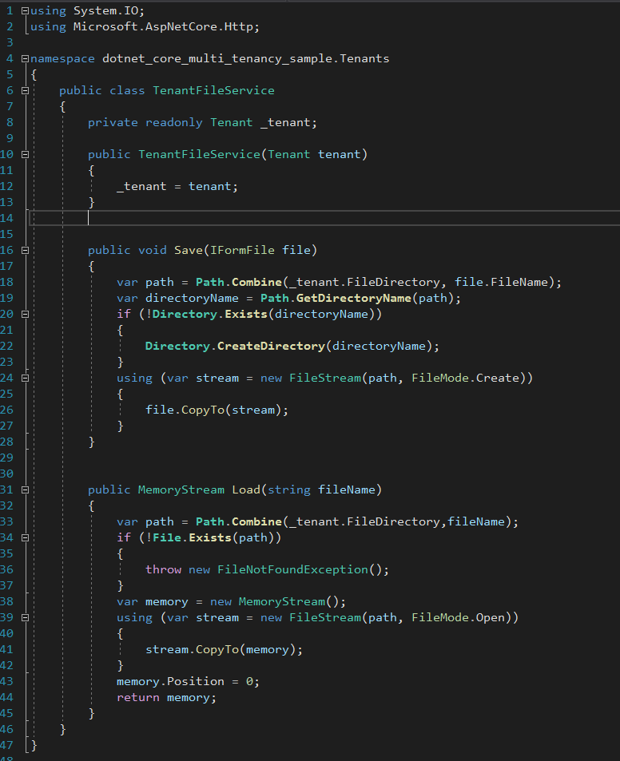Collapse the Load method at line 31
The width and height of the screenshot is (620, 761).
tap(26, 489)
